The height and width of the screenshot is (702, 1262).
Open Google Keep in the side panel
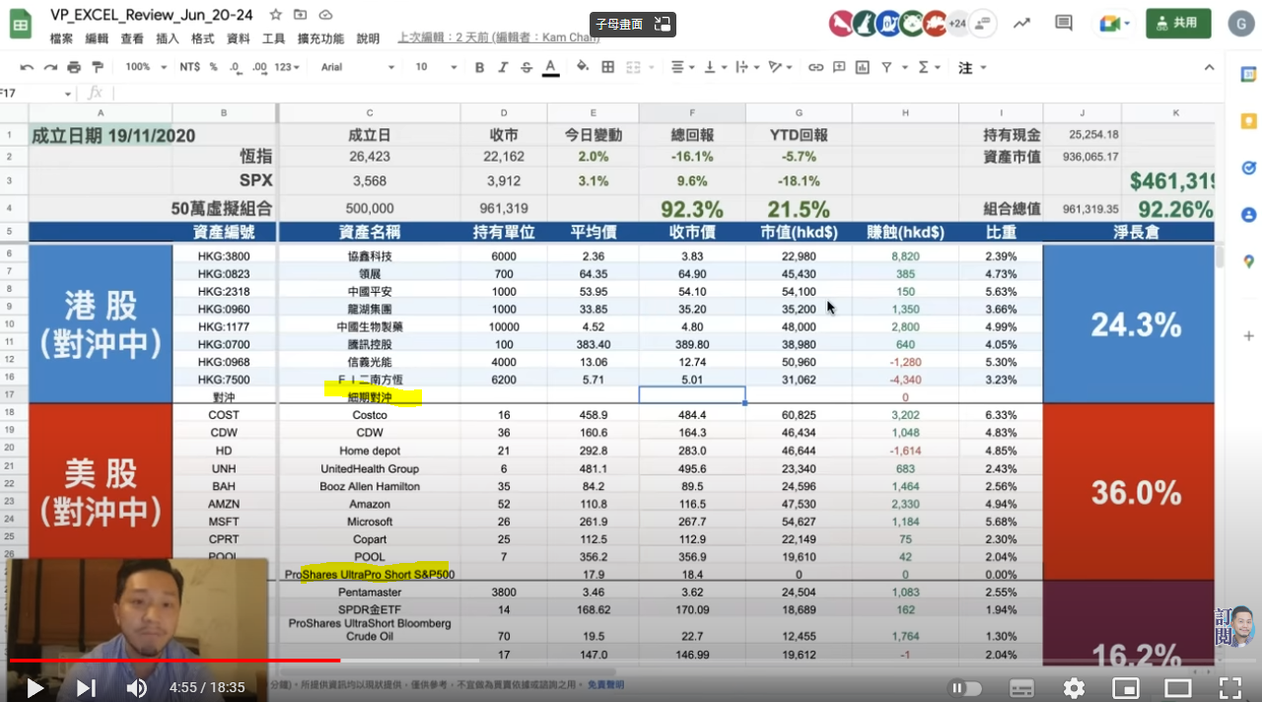1248,121
